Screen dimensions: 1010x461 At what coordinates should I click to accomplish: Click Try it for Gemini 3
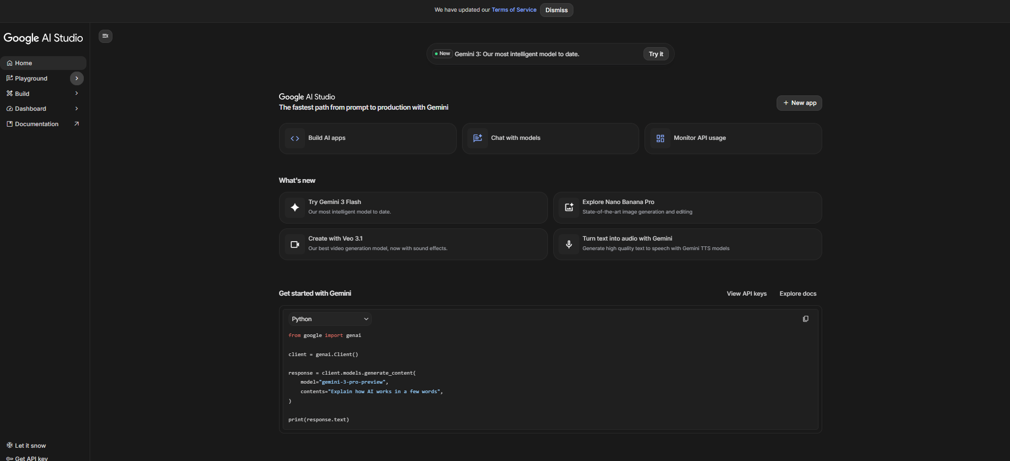coord(656,54)
